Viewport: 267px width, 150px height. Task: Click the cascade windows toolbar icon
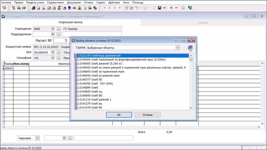coord(126,8)
